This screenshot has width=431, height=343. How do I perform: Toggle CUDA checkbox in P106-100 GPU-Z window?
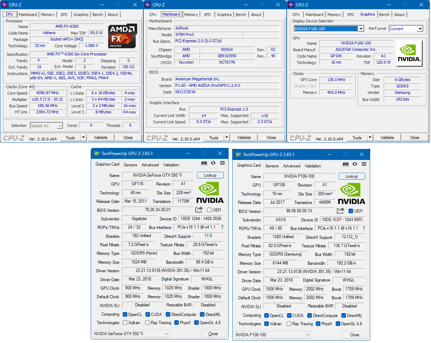[289, 316]
